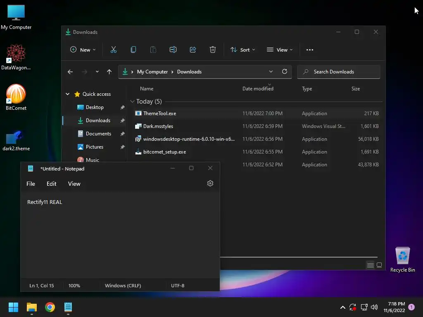Click the Search Downloads box

coord(339,72)
